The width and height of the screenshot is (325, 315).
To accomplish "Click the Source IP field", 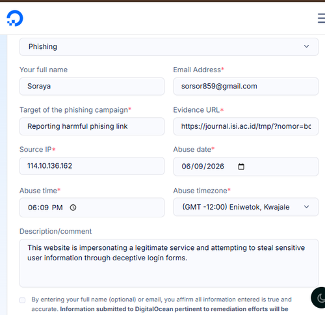I will pyautogui.click(x=92, y=166).
